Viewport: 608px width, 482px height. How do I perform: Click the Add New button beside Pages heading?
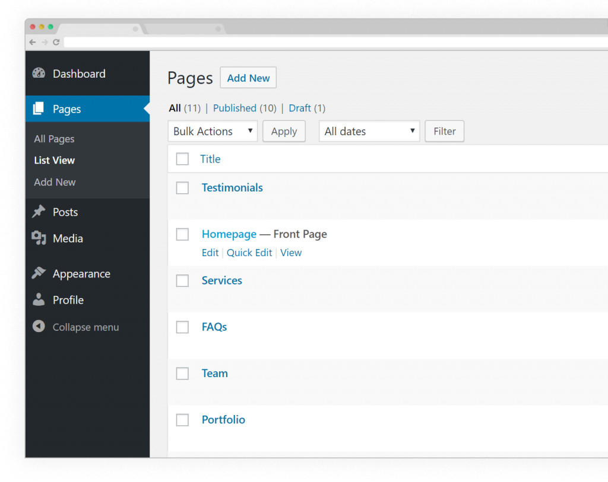tap(248, 78)
